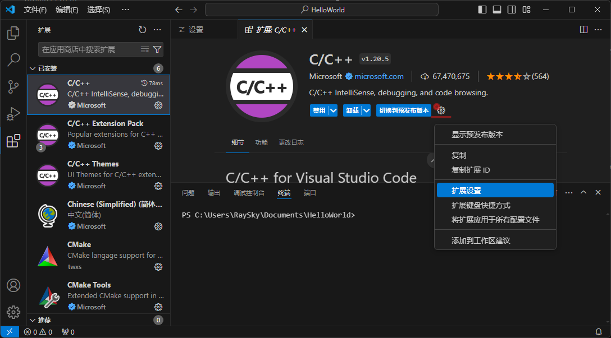This screenshot has width=611, height=338.
Task: Open the Manage gear in activity bar
Action: pyautogui.click(x=13, y=312)
